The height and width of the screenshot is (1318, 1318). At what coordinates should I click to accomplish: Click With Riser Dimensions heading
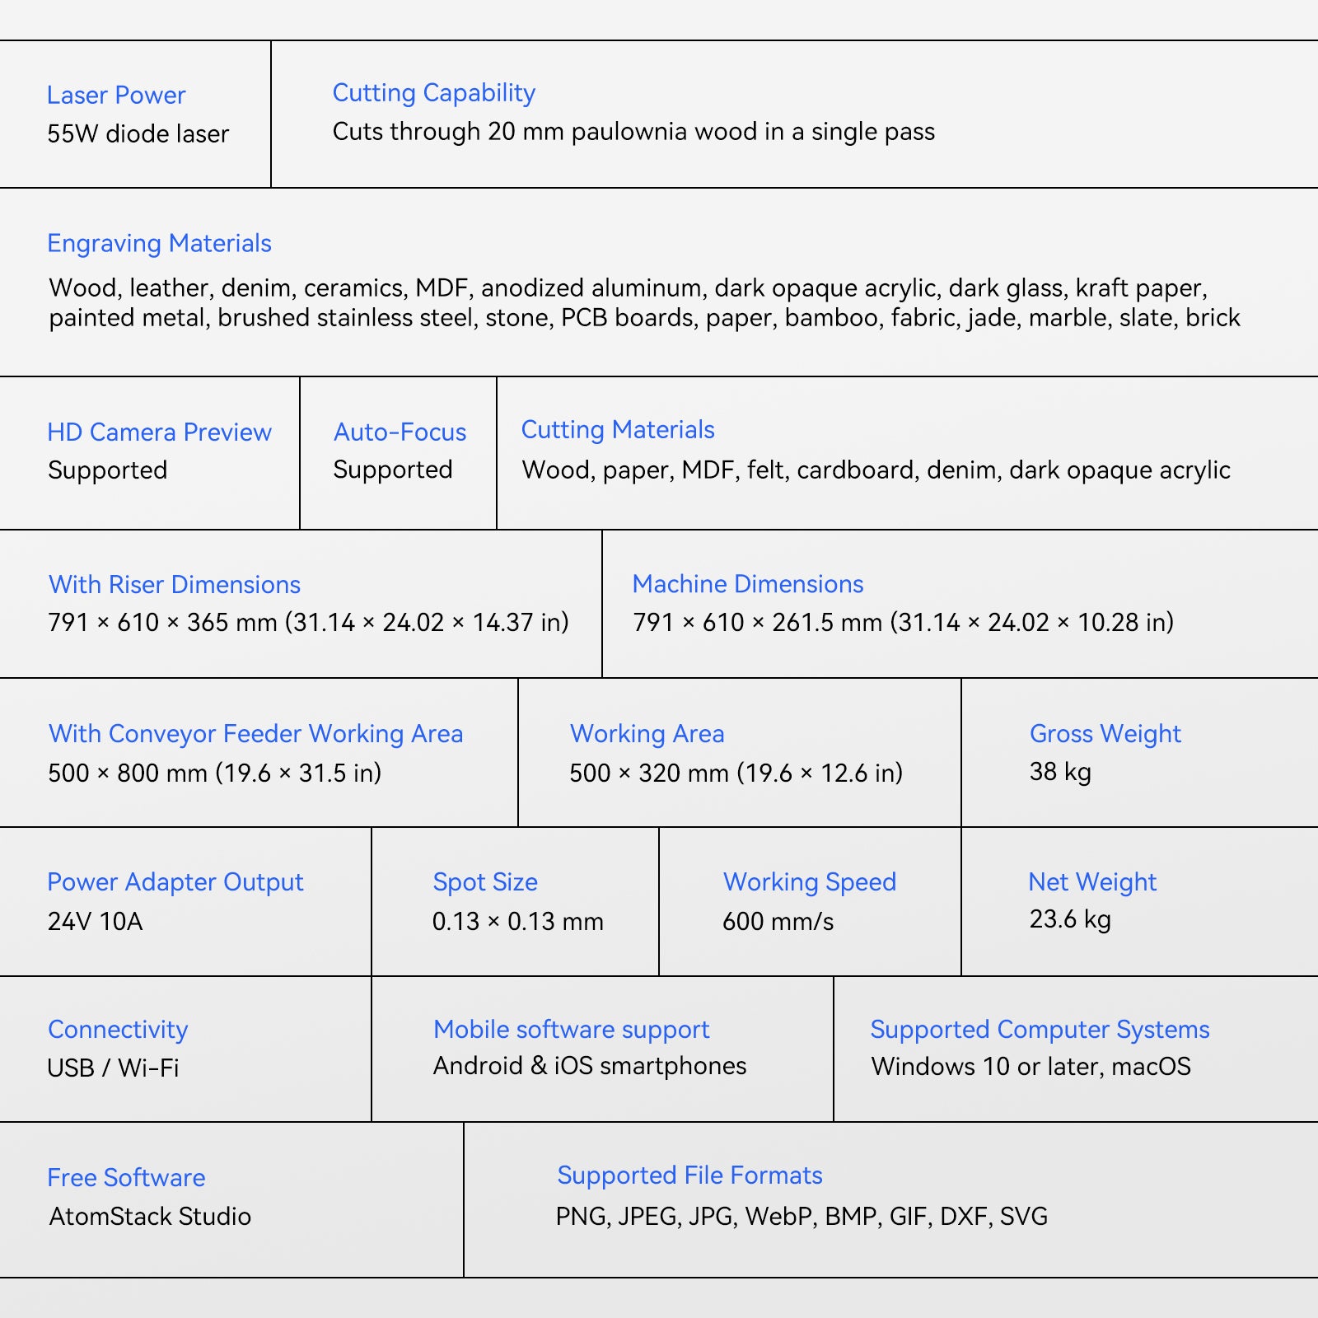pos(175,585)
